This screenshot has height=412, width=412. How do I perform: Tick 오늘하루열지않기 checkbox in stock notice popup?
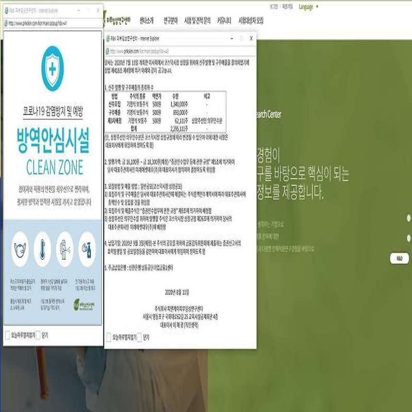109,337
